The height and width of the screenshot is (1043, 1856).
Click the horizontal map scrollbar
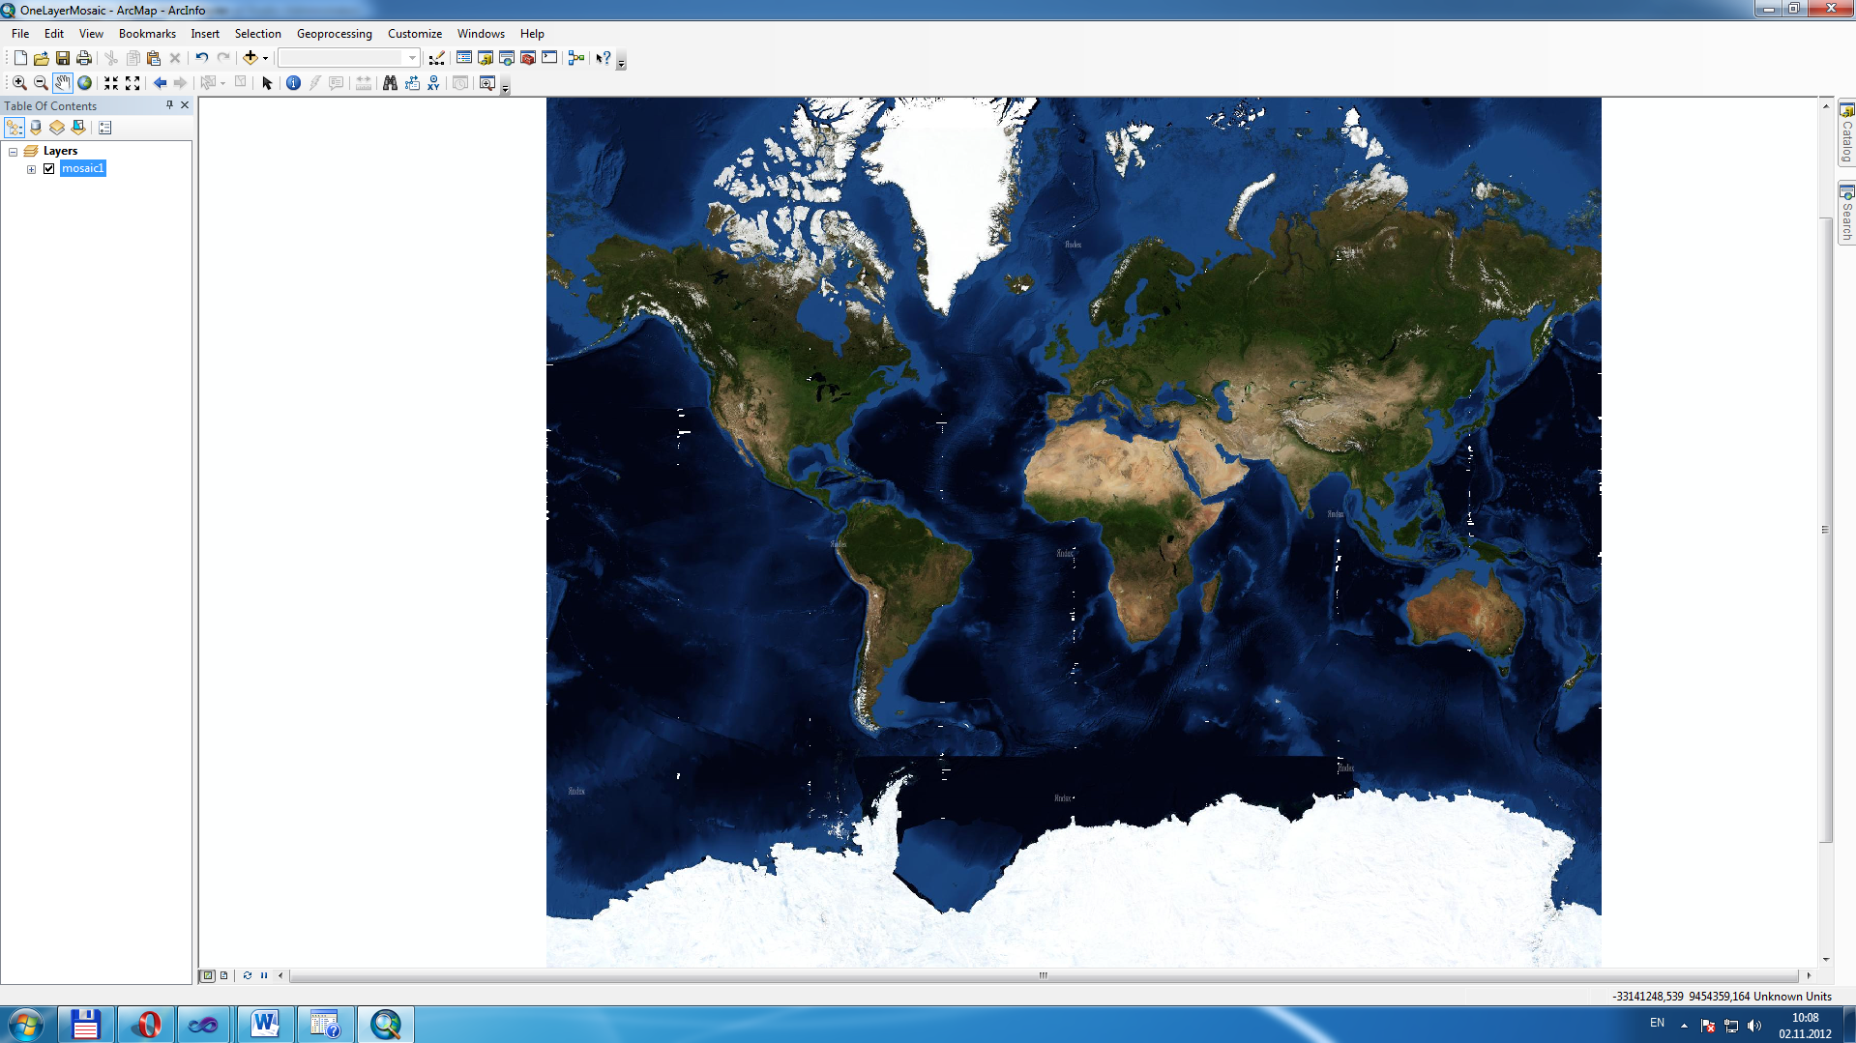[1044, 975]
